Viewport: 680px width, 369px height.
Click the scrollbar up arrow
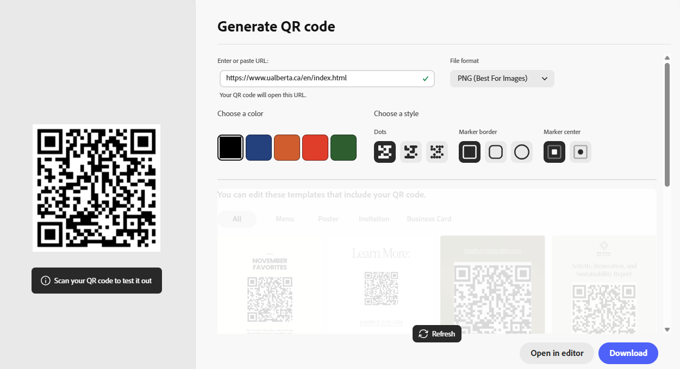tap(667, 58)
